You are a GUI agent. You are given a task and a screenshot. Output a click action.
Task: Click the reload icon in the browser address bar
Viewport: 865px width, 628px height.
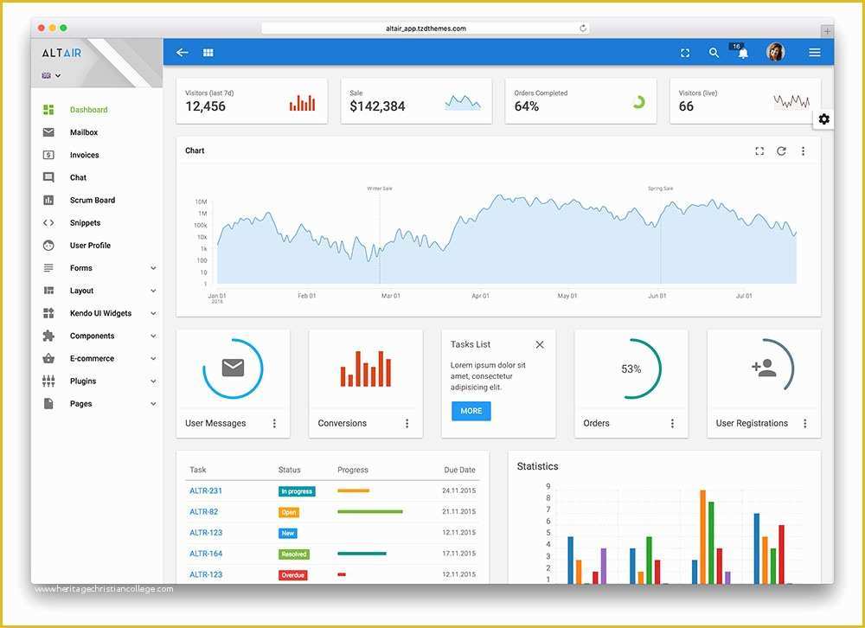pos(582,29)
